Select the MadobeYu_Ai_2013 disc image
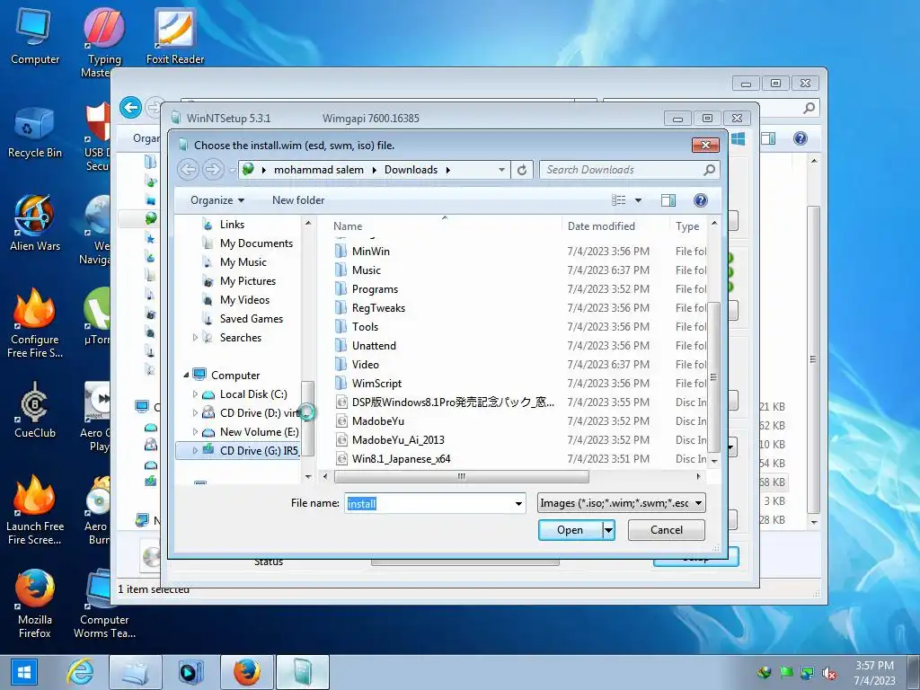Image resolution: width=920 pixels, height=690 pixels. (398, 439)
